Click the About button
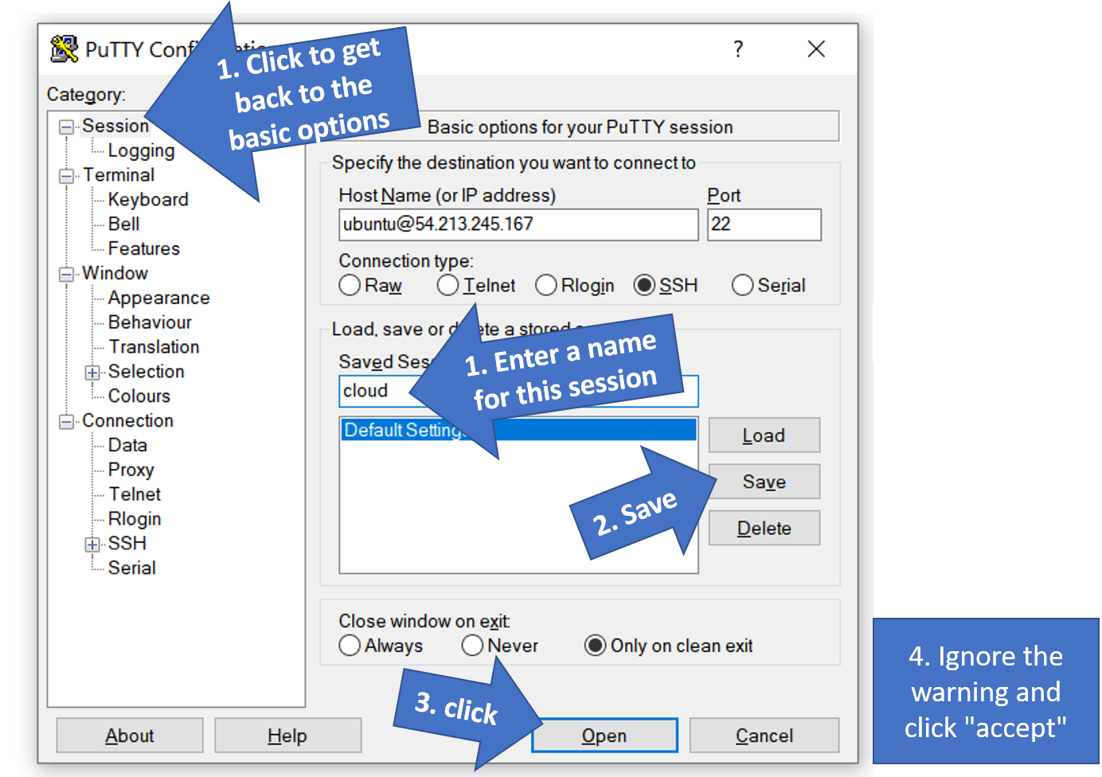 tap(130, 736)
